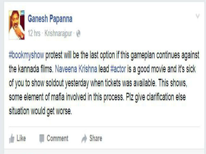Viewport: 206px width, 154px height.
Task: Click the Share text button
Action: coord(96,138)
